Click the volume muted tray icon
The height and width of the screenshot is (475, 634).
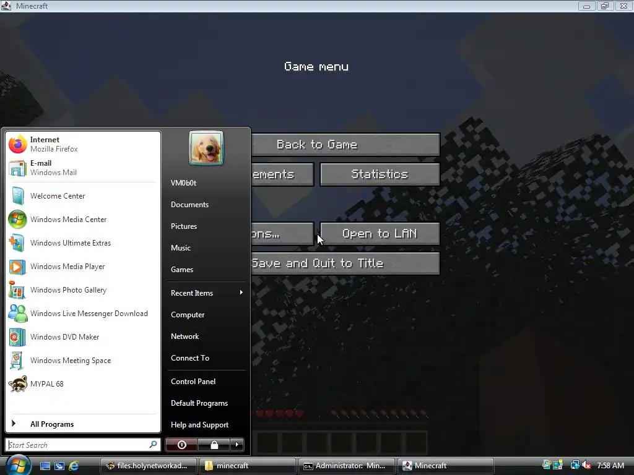pyautogui.click(x=587, y=465)
